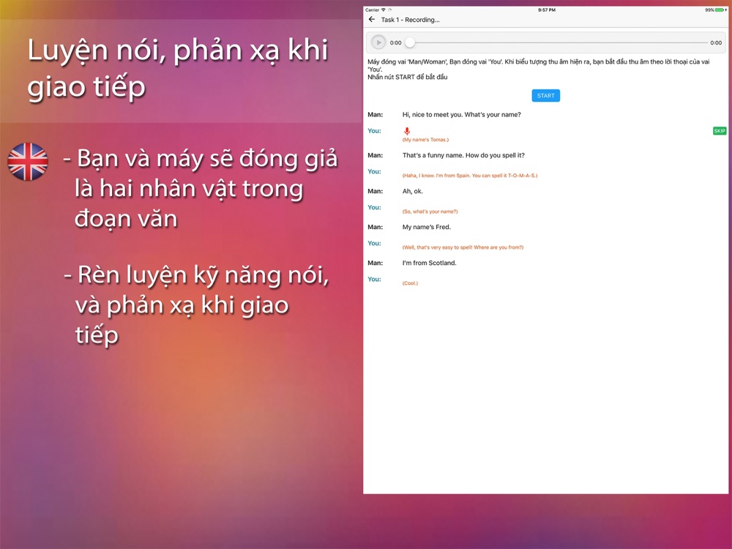
Task: Click the blue START button
Action: (546, 96)
